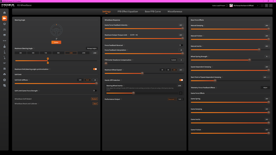This screenshot has width=276, height=155.
Task: Click the Soft limit stiffness value field
Action: click(x=95, y=80)
